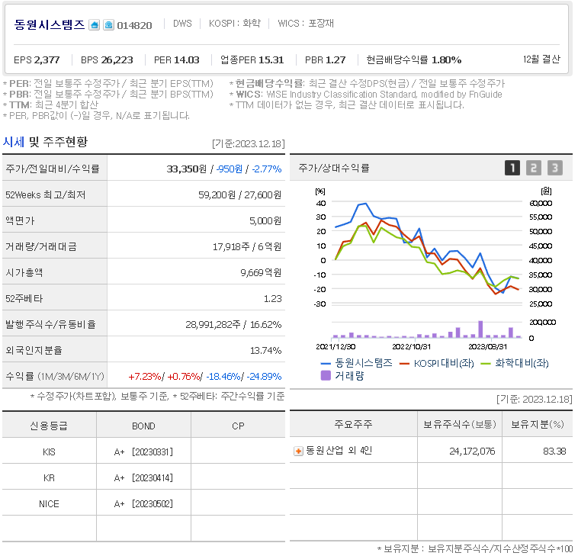The height and width of the screenshot is (556, 578).
Task: Click the 동원시스템즈 blue legend entry
Action: 356,363
